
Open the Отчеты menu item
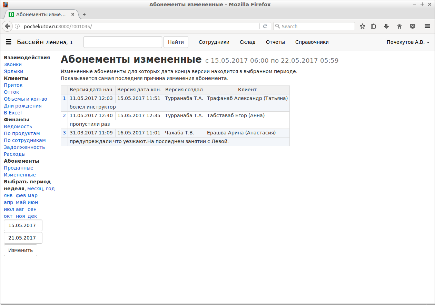pos(275,42)
